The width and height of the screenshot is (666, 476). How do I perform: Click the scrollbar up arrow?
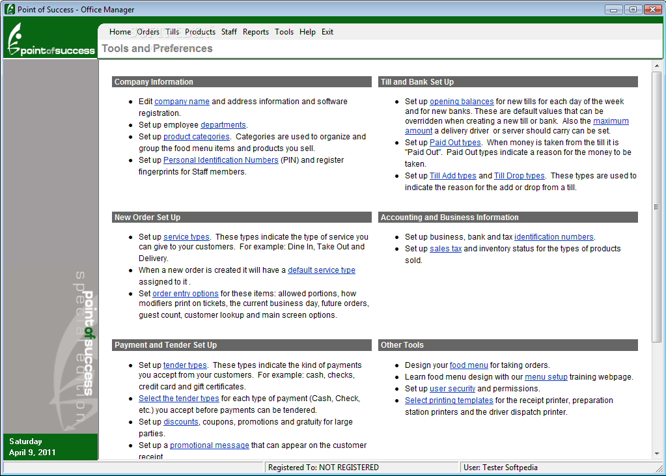657,66
